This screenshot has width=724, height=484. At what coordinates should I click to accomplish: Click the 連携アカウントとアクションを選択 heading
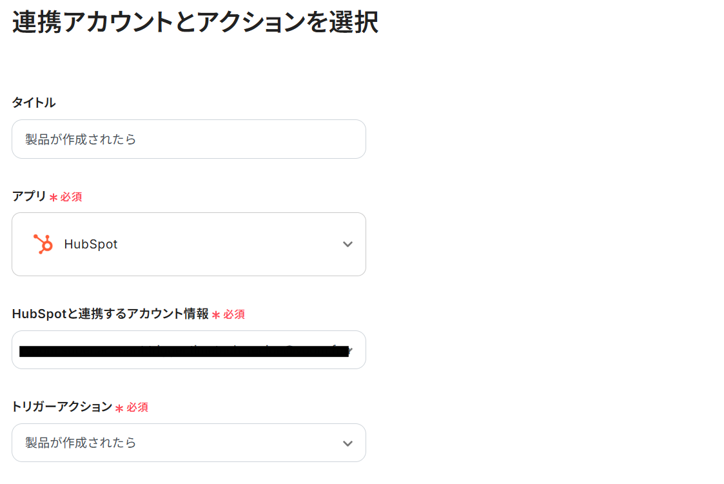tap(195, 23)
